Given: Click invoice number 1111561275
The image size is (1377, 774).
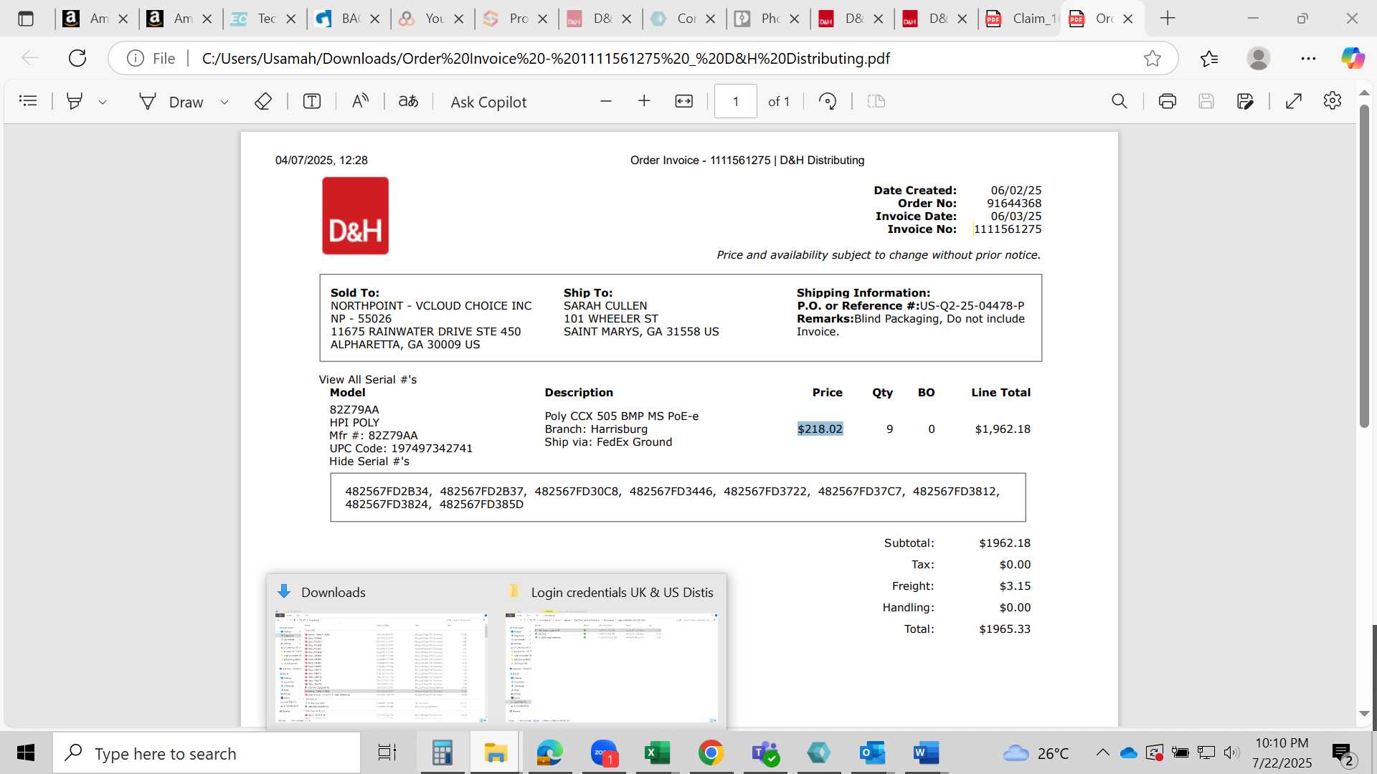Looking at the screenshot, I should point(1008,229).
